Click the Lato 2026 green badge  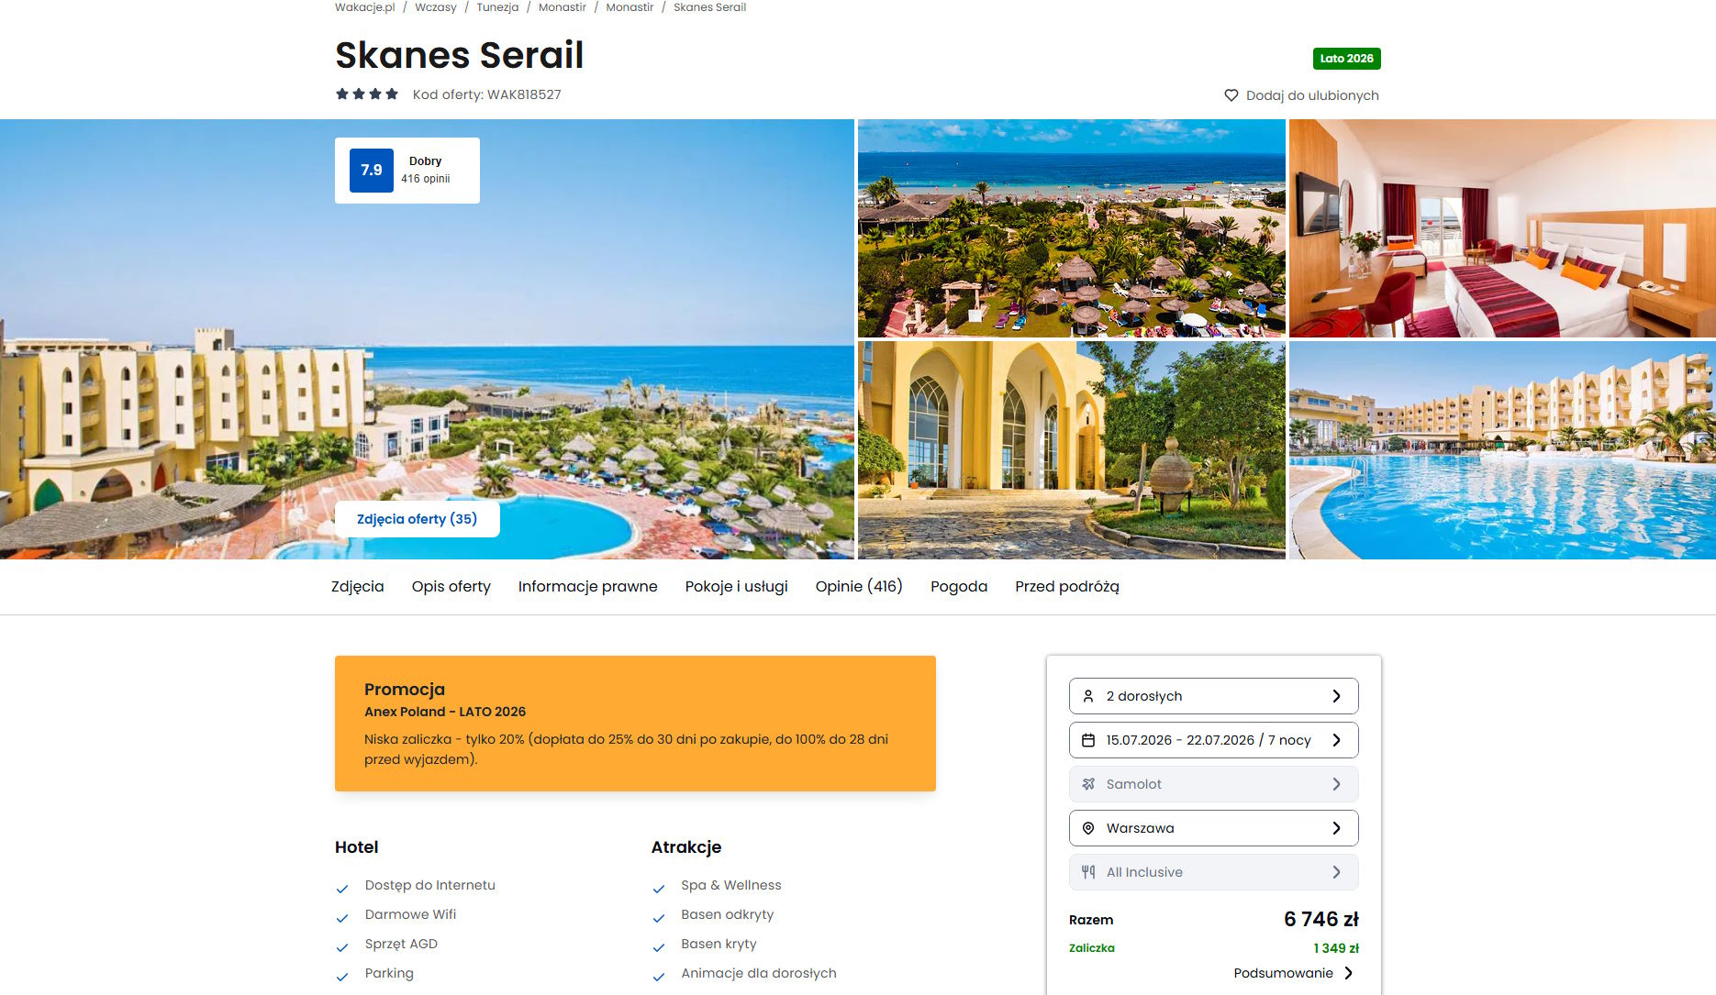tap(1346, 59)
